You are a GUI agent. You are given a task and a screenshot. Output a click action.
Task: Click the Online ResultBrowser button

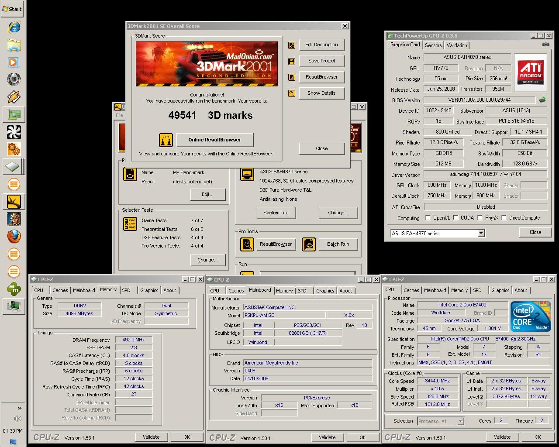[x=215, y=140]
